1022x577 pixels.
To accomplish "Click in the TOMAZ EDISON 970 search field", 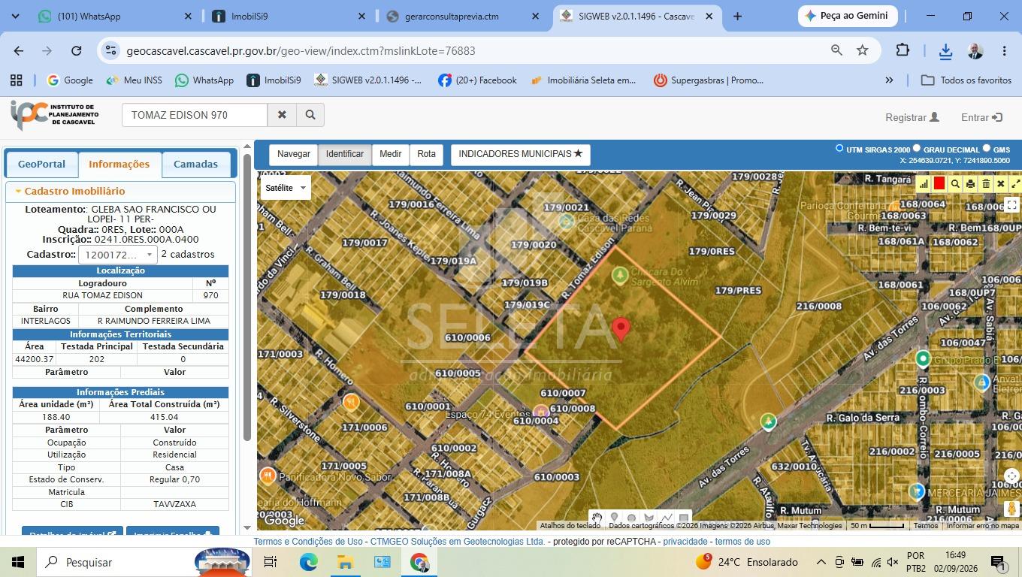I will [195, 115].
